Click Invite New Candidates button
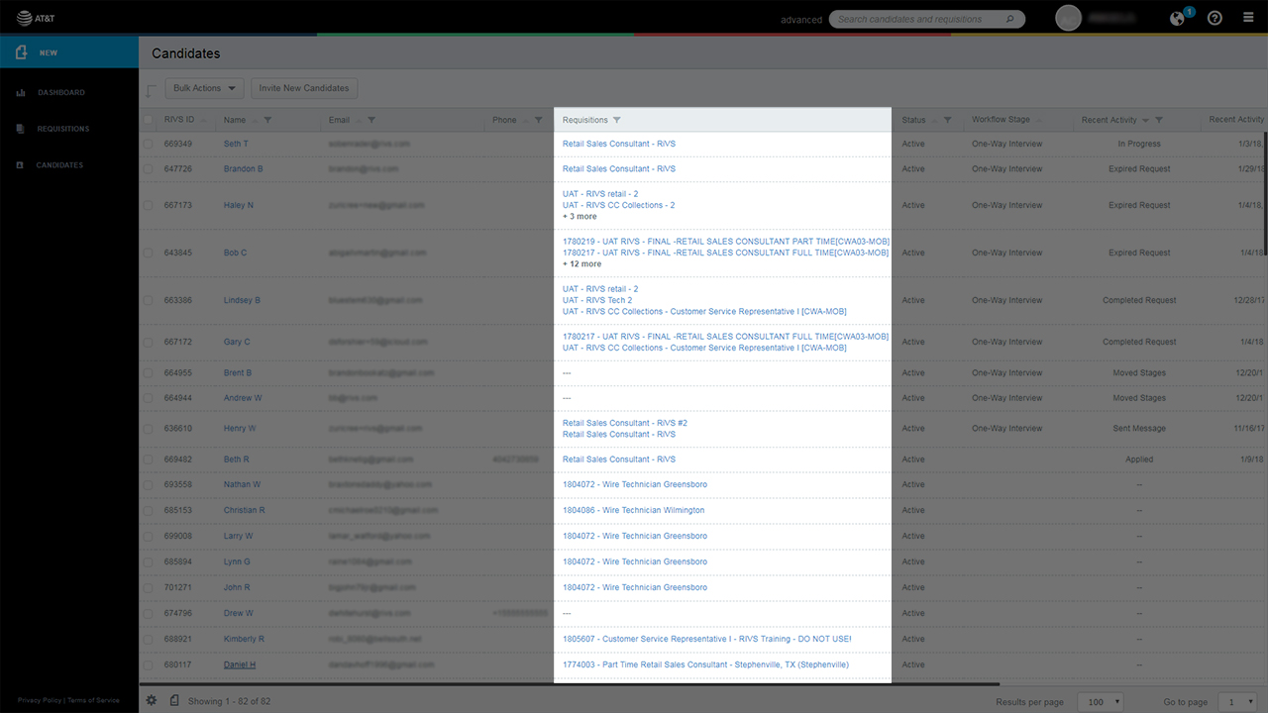Image resolution: width=1268 pixels, height=713 pixels. (x=304, y=88)
